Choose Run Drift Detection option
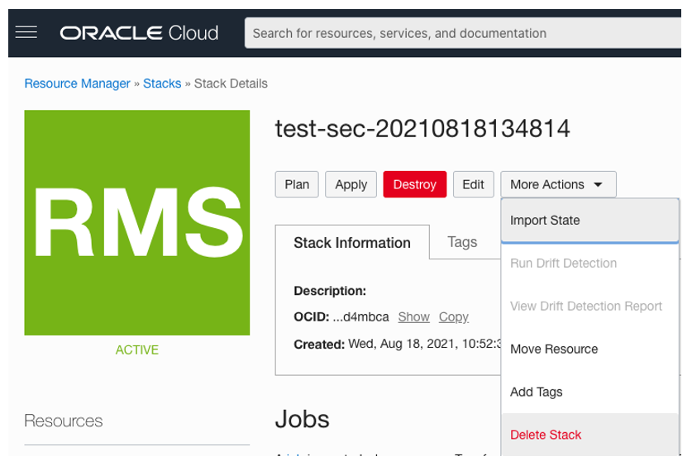Viewport: 692px width, 466px height. pyautogui.click(x=563, y=264)
